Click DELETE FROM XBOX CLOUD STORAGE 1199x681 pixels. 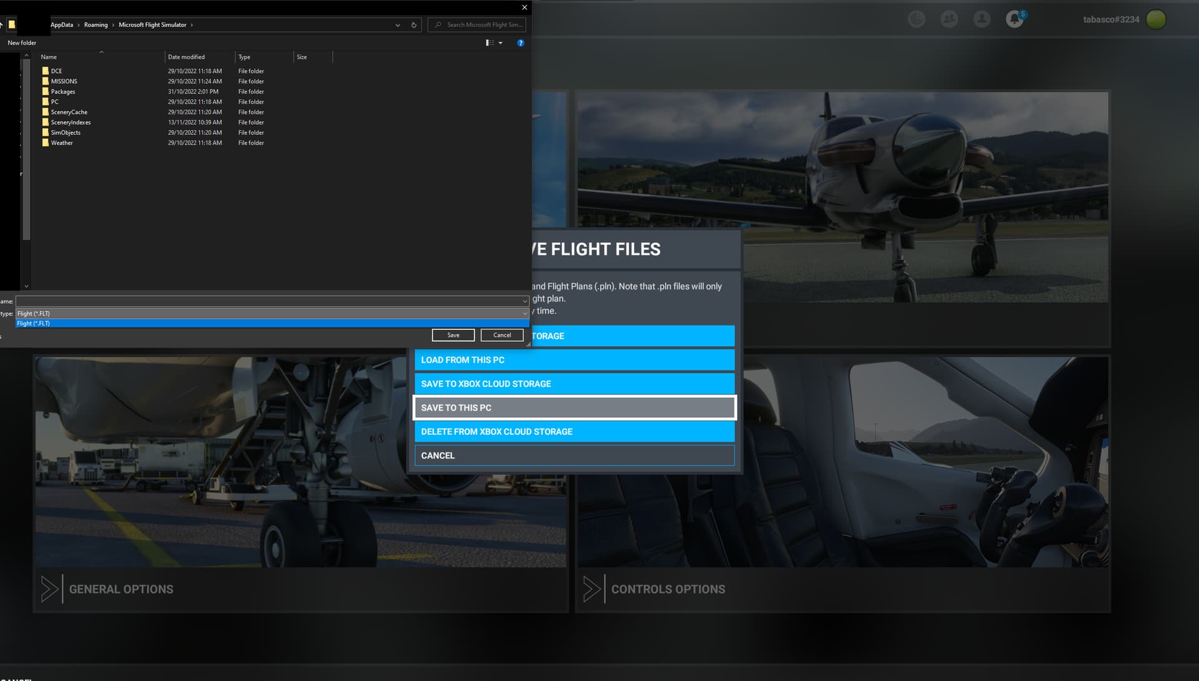574,431
